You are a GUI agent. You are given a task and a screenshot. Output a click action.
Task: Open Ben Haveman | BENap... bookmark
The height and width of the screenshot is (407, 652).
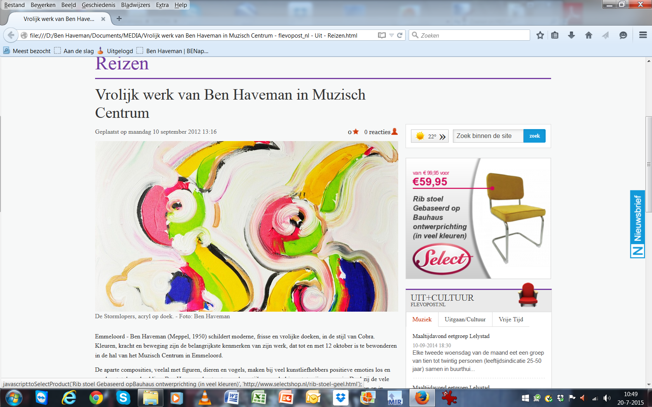(173, 51)
